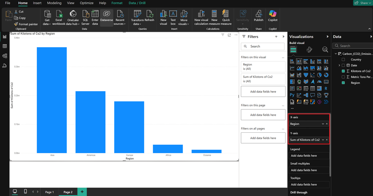Click Add data fields under Legend
The image size is (373, 196).
pos(309,156)
